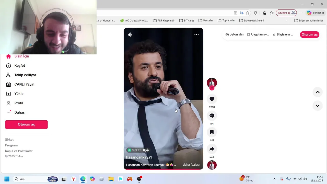327x184 pixels.
Task: Mute the TikTok video sound
Action: [x=130, y=34]
